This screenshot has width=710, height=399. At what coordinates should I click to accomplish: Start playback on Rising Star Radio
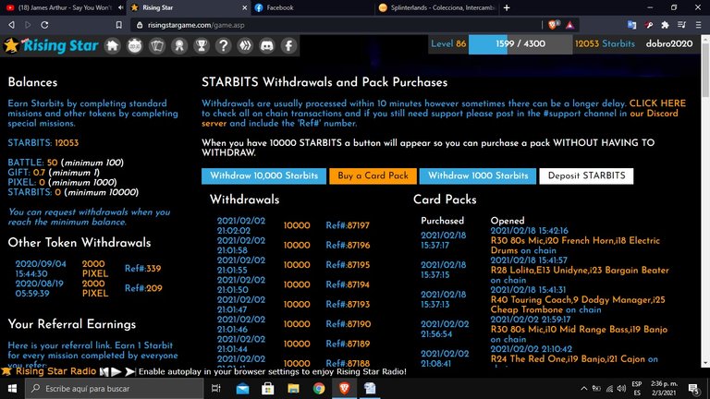pyautogui.click(x=116, y=371)
